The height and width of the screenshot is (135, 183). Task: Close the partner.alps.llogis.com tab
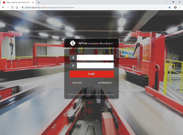pos(33,2)
